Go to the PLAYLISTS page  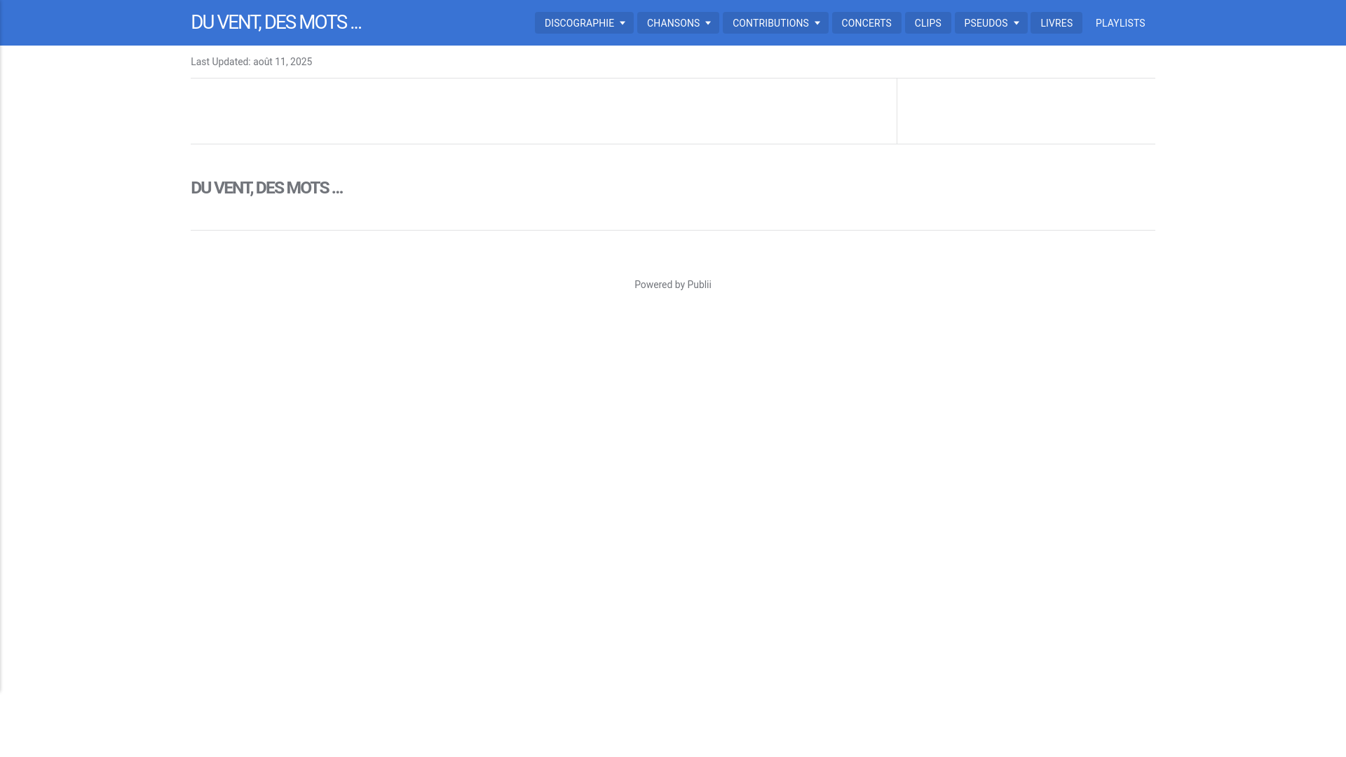point(1120,23)
